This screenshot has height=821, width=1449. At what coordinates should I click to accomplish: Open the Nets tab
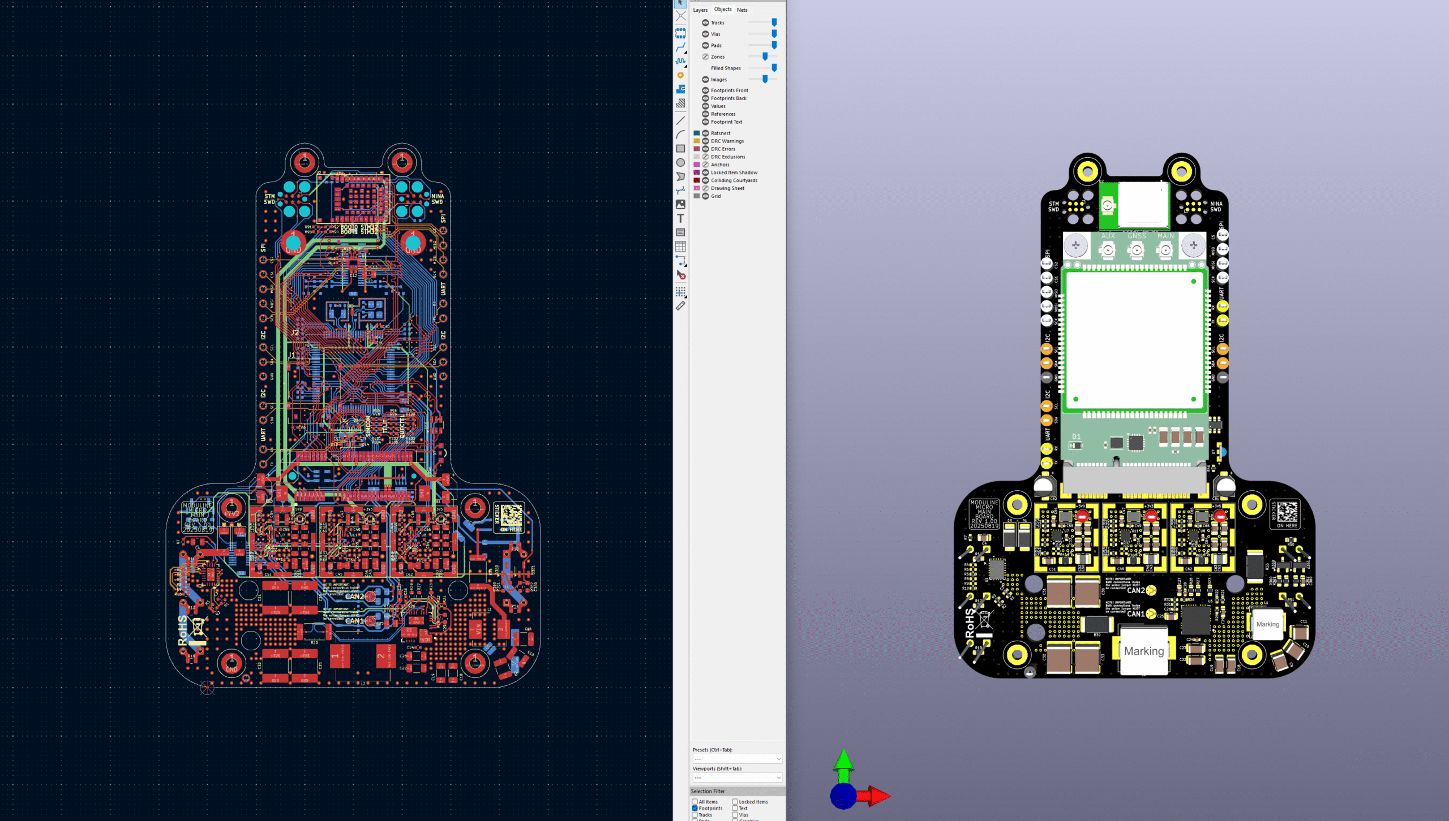click(x=743, y=10)
